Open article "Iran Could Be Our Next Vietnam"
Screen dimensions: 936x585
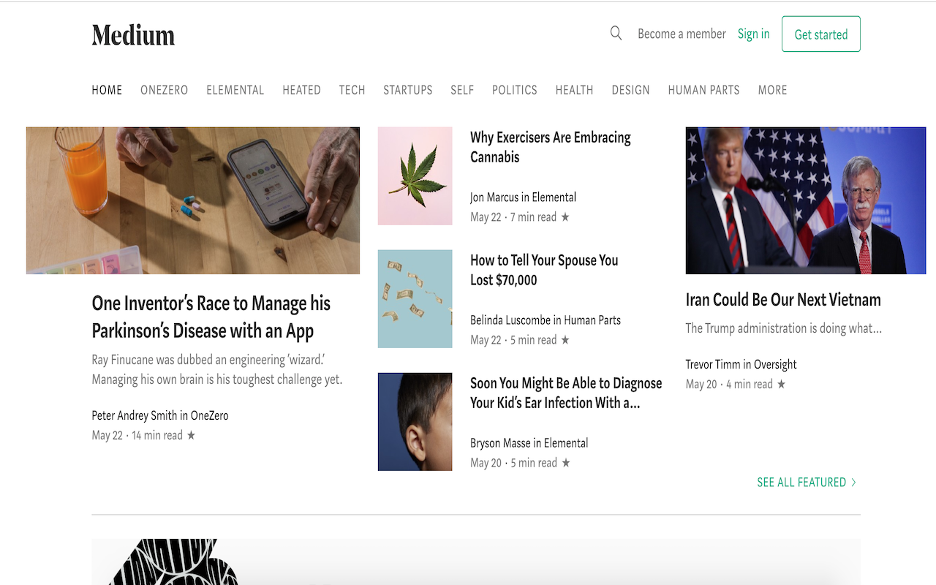click(782, 299)
